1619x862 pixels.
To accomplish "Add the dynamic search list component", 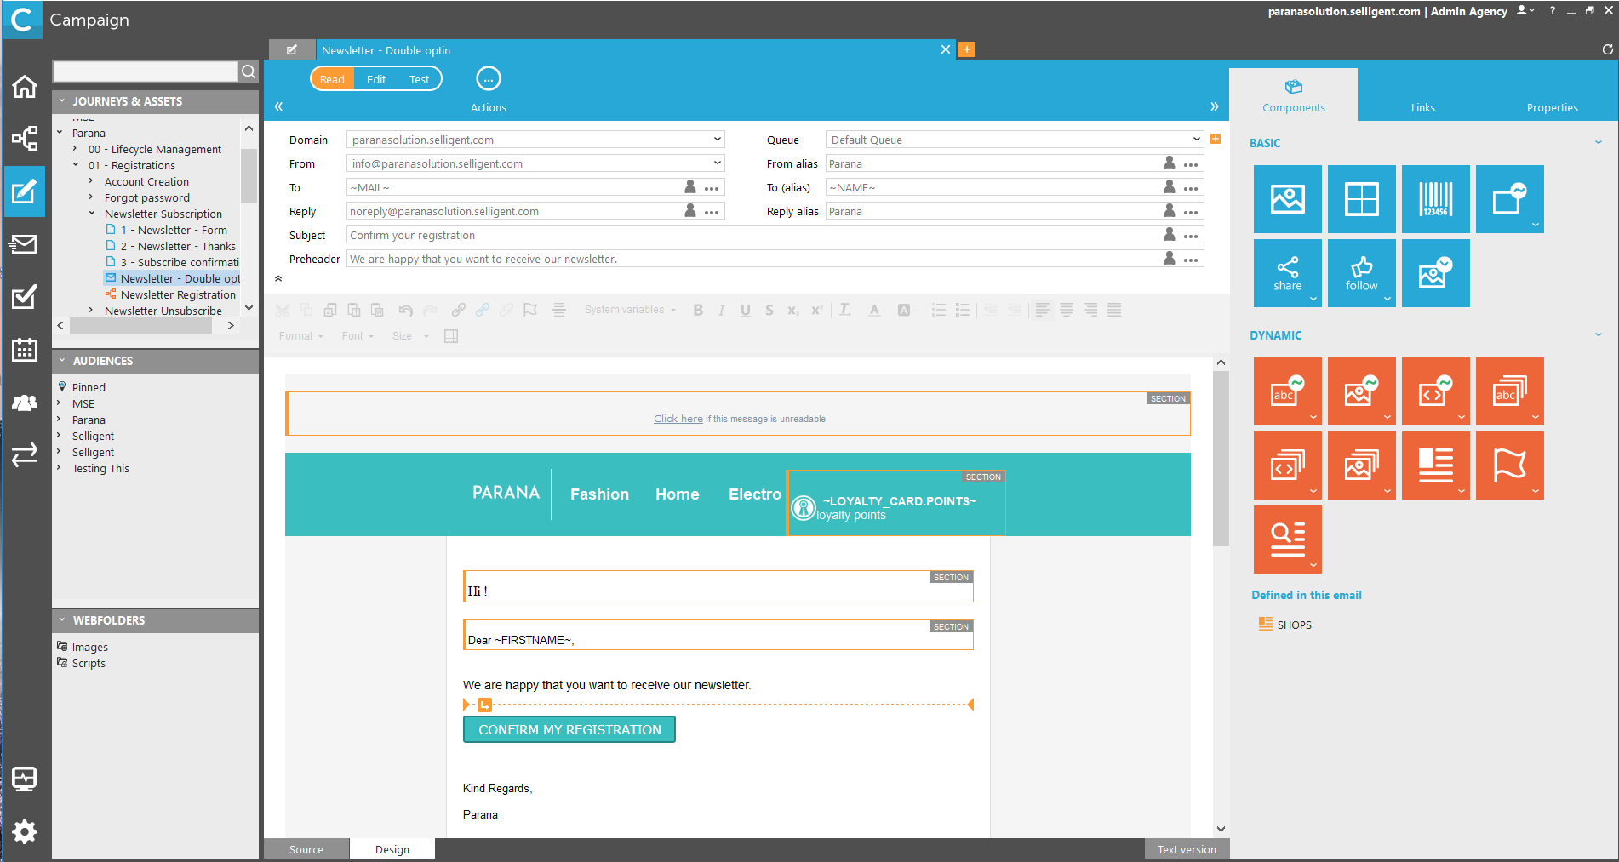I will tap(1287, 539).
